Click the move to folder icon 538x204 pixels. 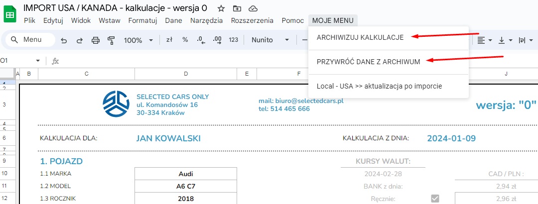pyautogui.click(x=237, y=9)
